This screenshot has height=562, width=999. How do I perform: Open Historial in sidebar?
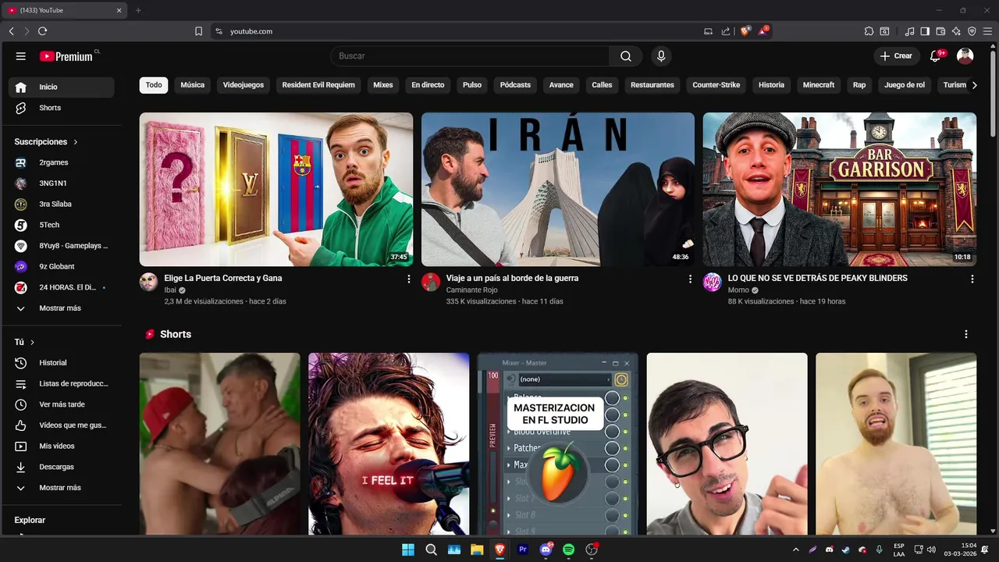click(61, 363)
